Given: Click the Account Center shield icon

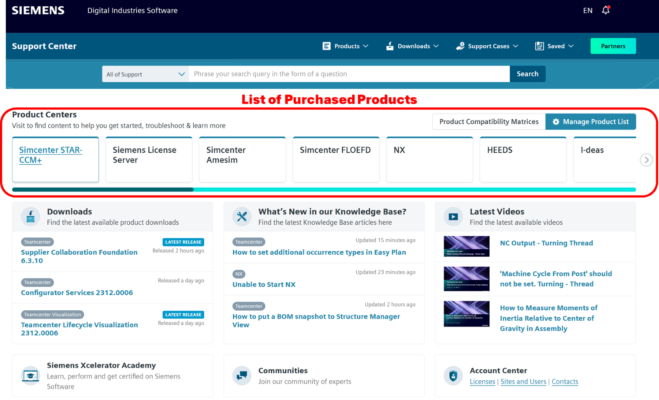Looking at the screenshot, I should pos(453,376).
